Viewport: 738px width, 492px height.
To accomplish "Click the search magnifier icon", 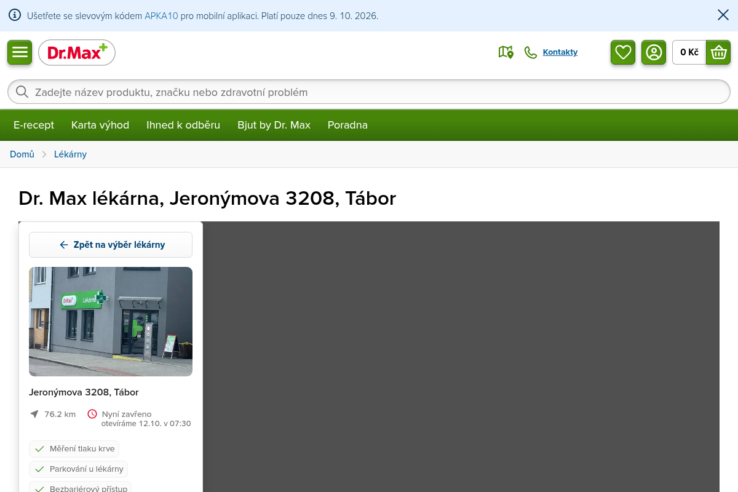I will [x=22, y=92].
